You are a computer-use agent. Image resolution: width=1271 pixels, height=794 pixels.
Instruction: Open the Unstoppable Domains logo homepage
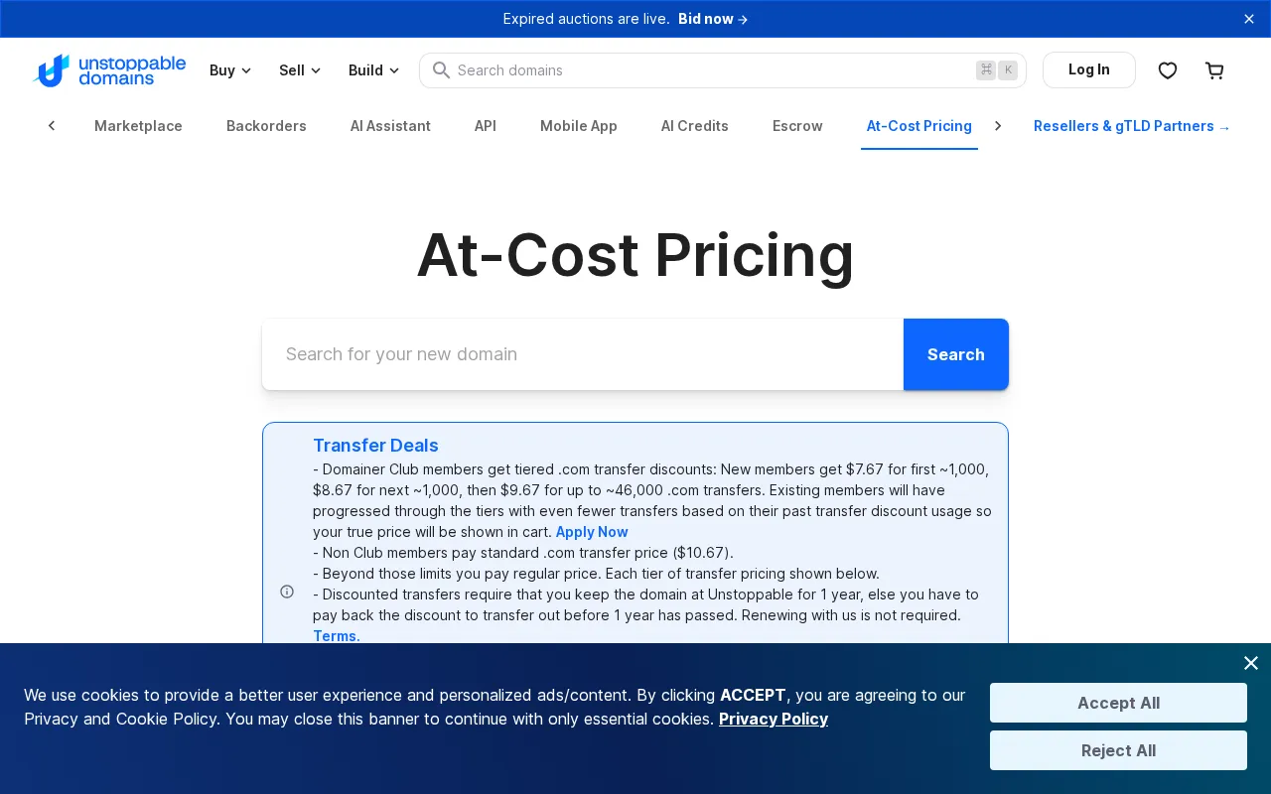(109, 70)
